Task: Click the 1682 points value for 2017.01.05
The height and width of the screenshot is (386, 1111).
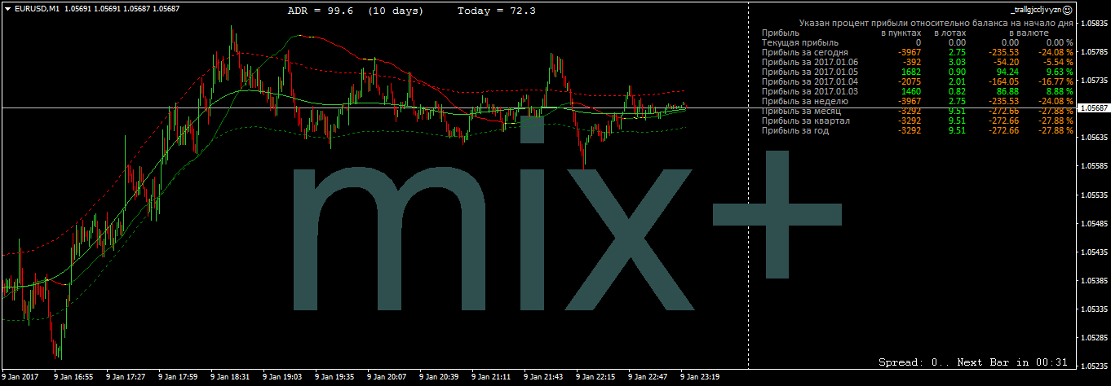Action: coord(911,71)
